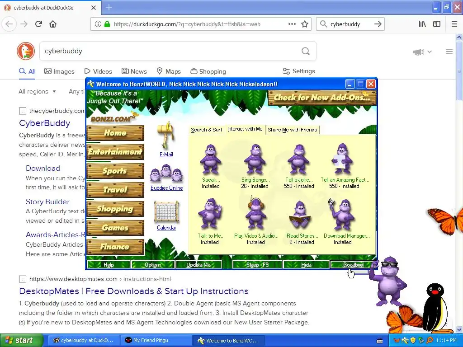Open a new Firefox tab

pos(109,7)
